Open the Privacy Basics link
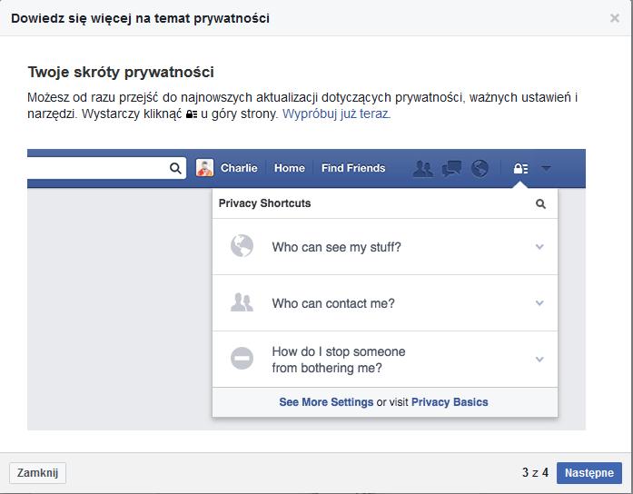The width and height of the screenshot is (633, 494). tap(450, 402)
